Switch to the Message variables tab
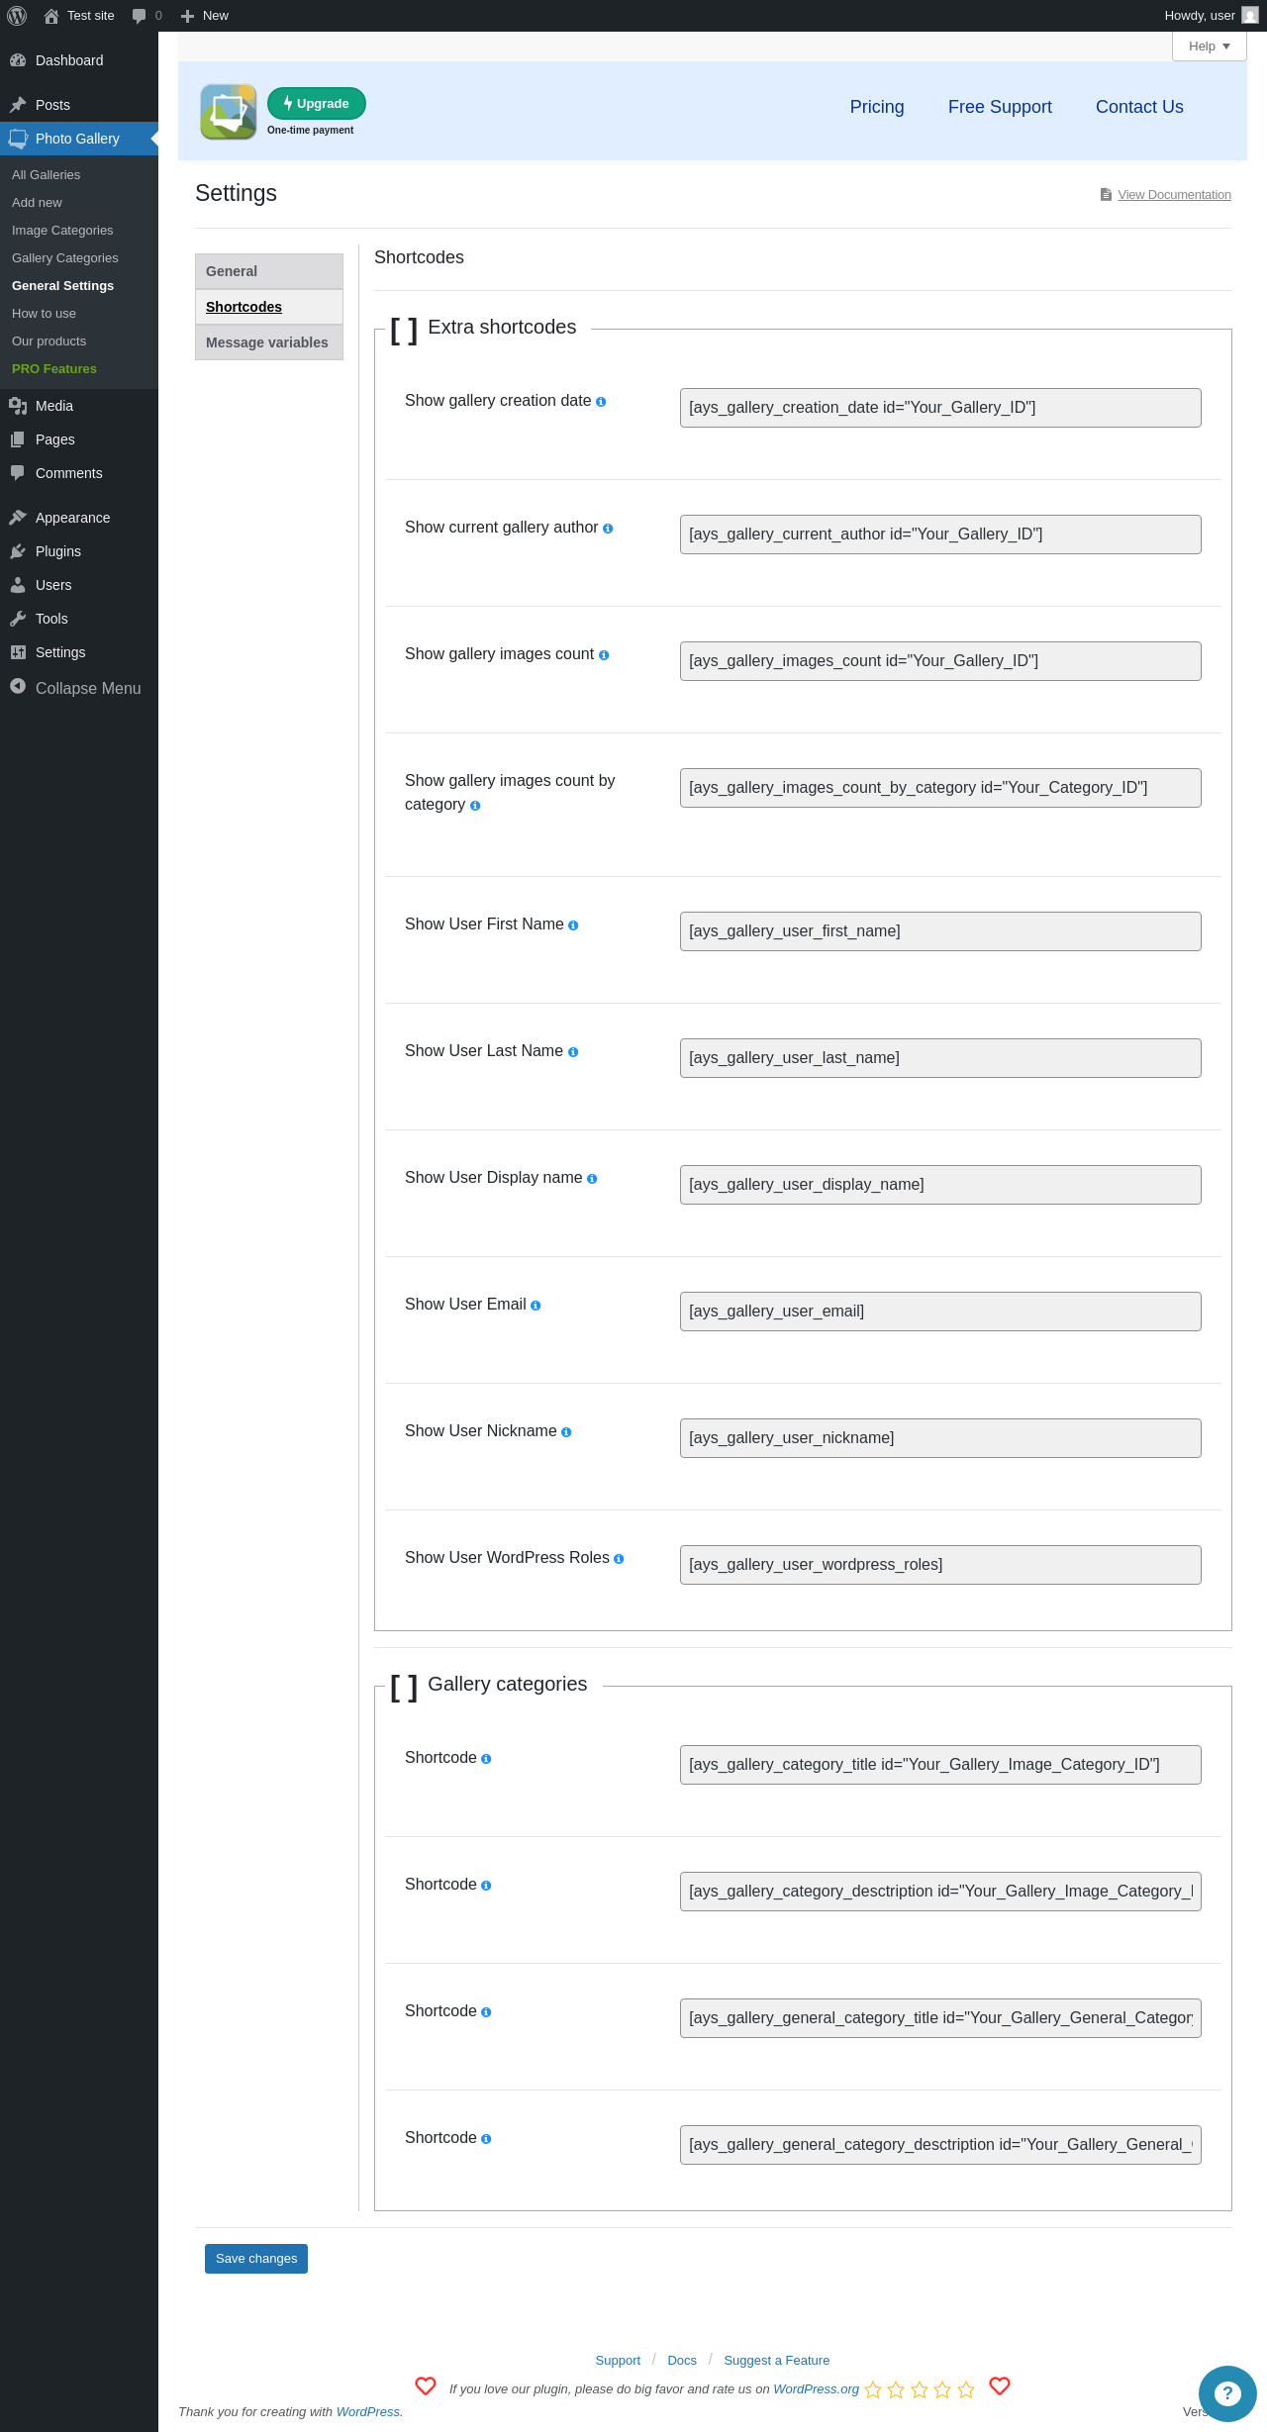 269,342
